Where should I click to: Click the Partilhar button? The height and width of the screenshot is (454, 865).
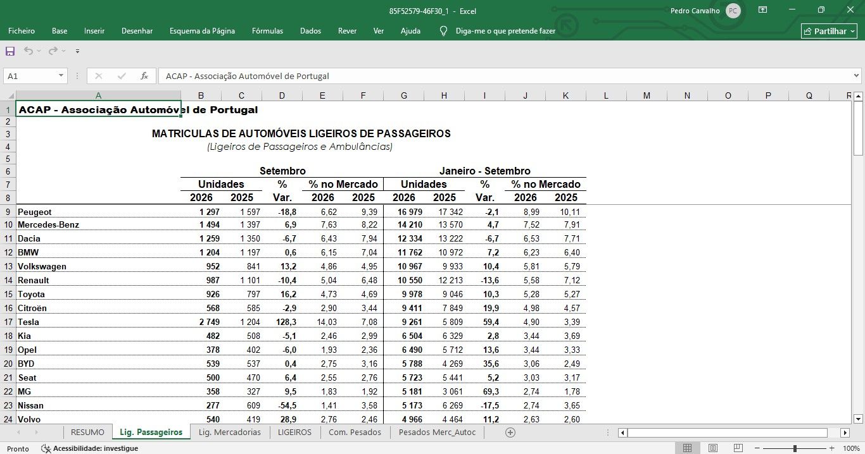point(830,31)
